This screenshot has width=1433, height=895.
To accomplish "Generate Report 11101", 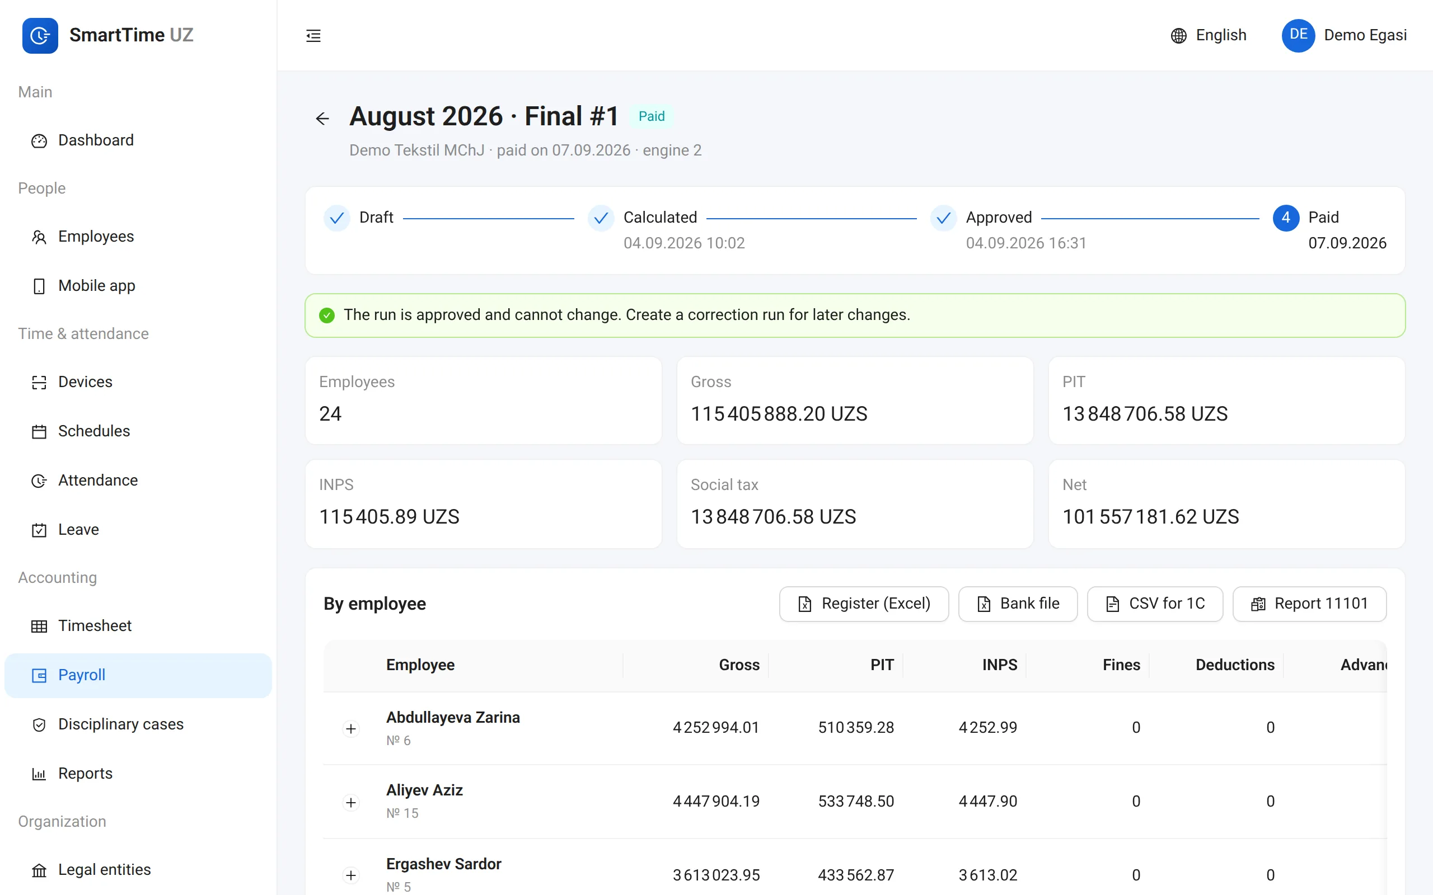I will pos(1309,604).
